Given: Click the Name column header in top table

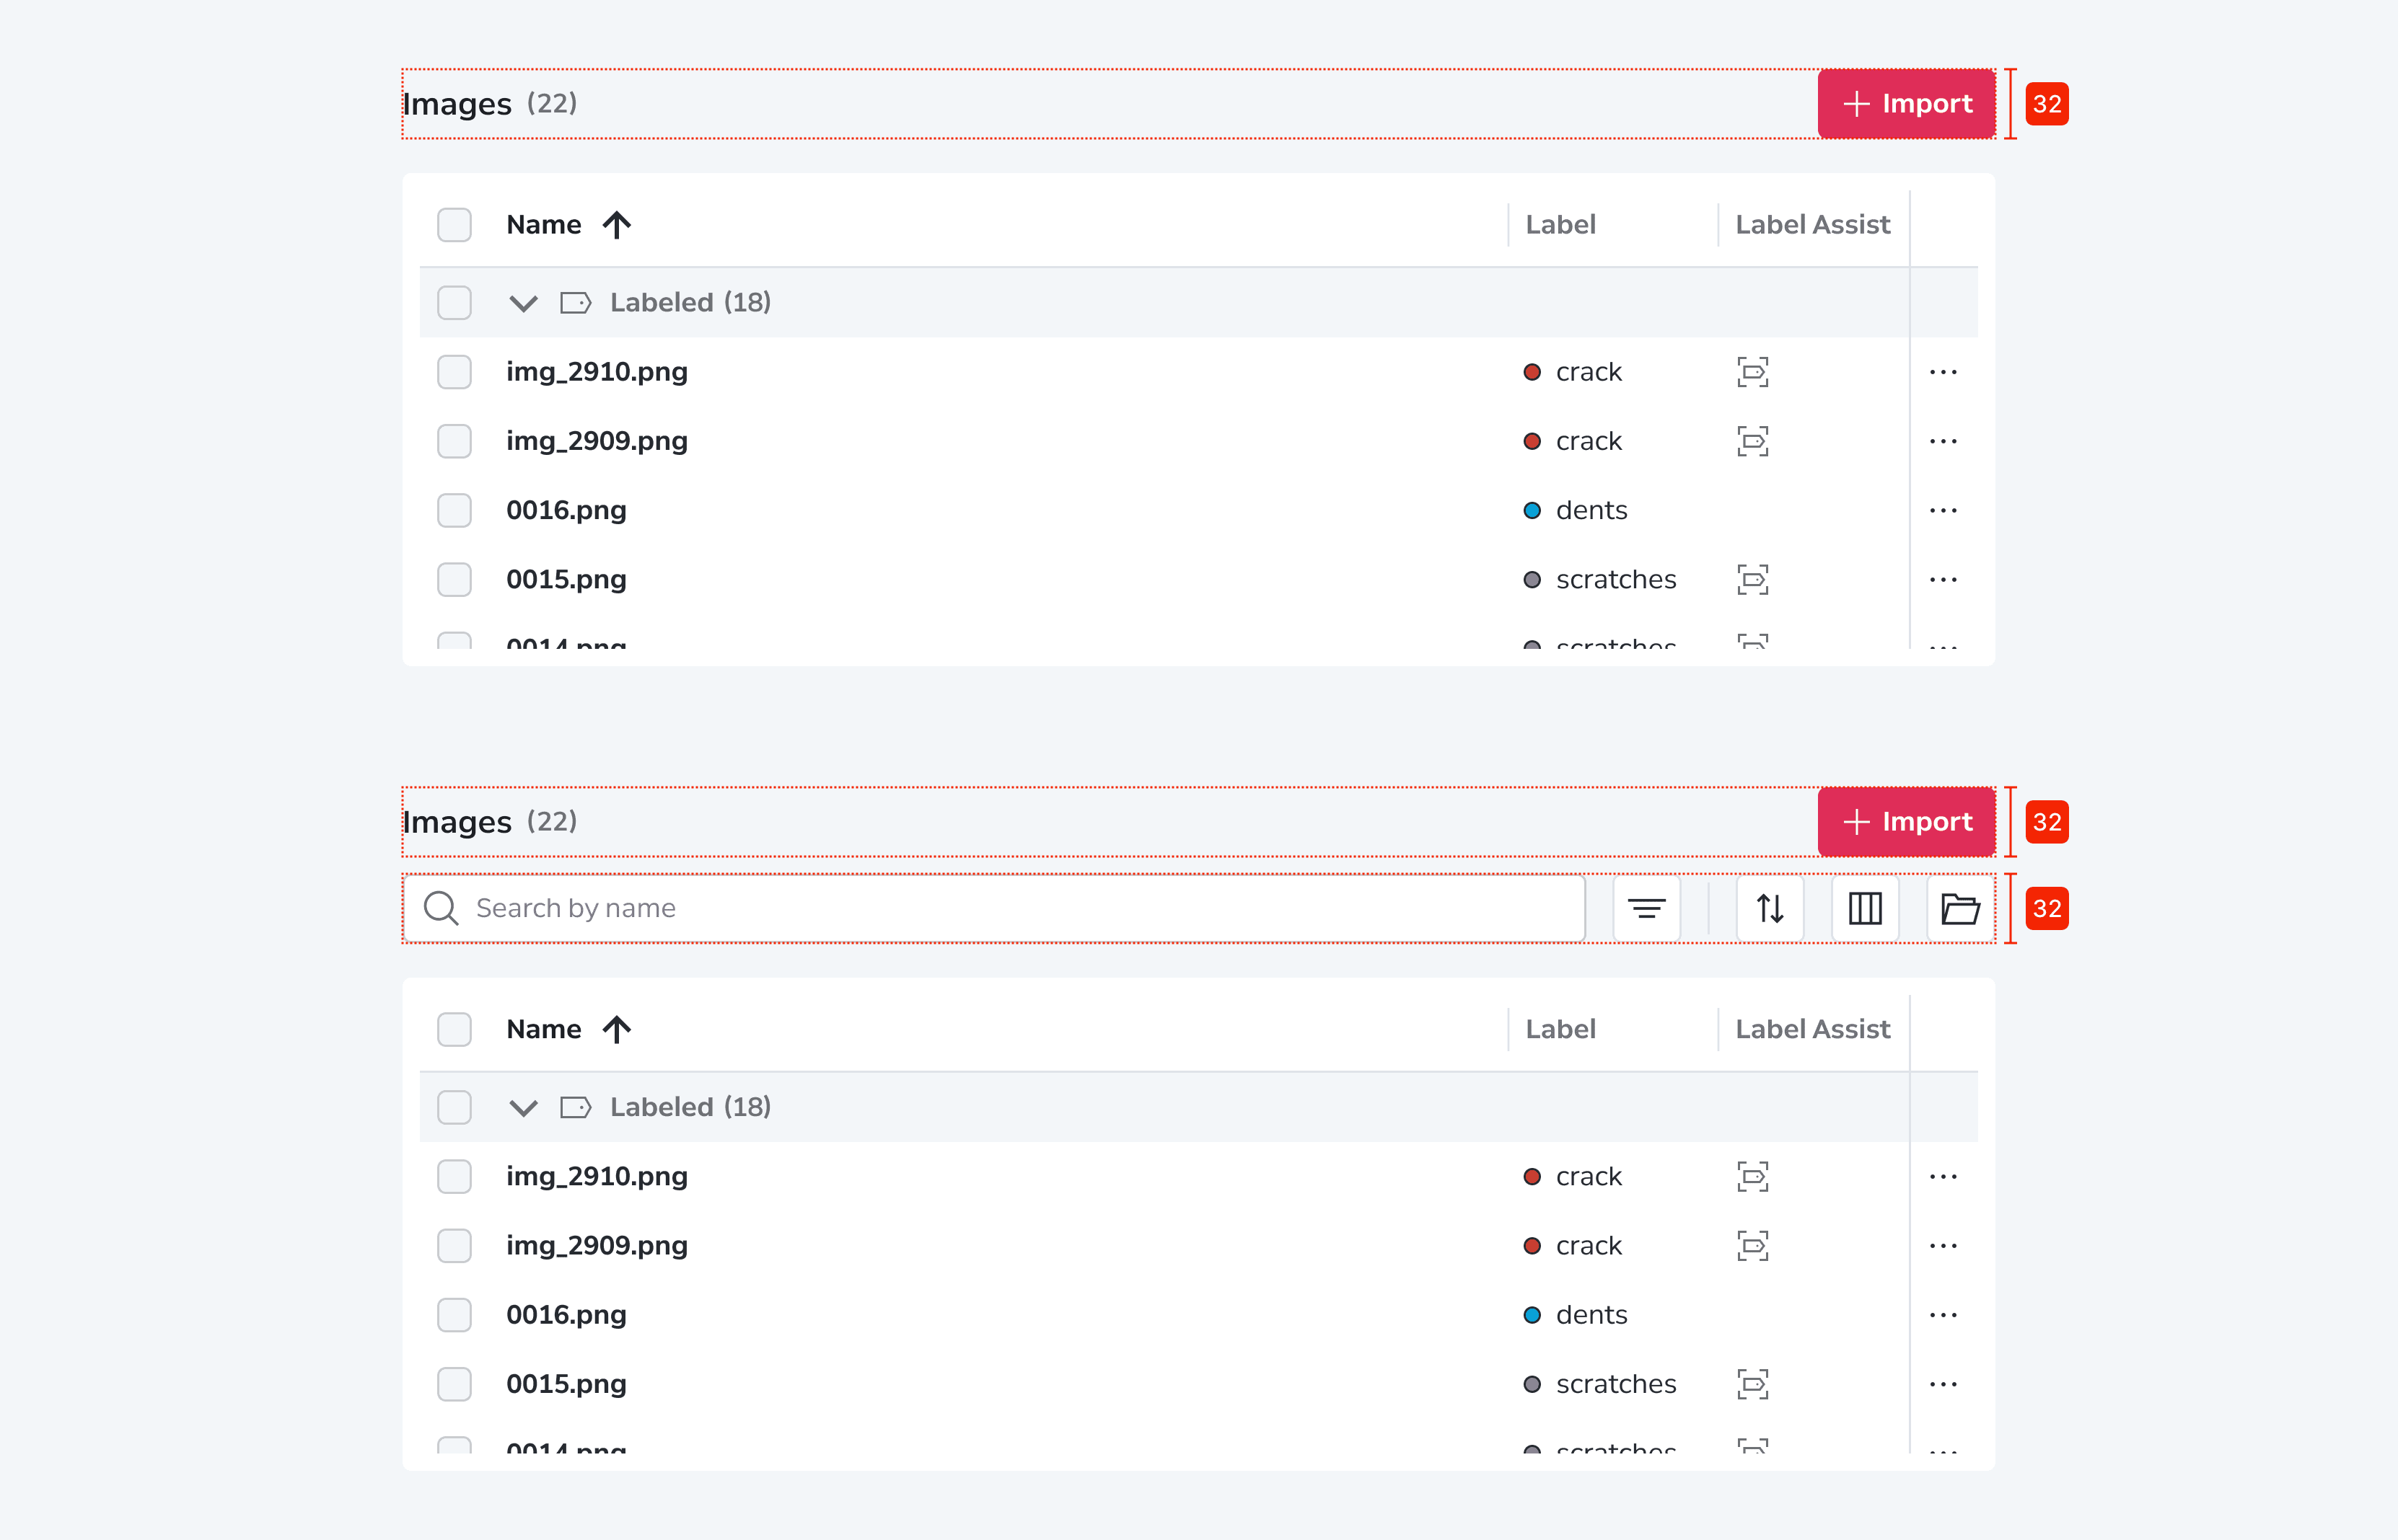Looking at the screenshot, I should point(543,225).
